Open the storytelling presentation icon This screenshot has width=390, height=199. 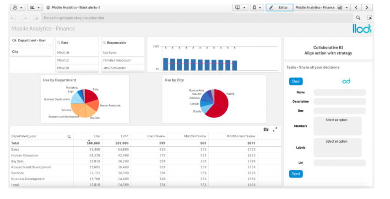(x=240, y=7)
